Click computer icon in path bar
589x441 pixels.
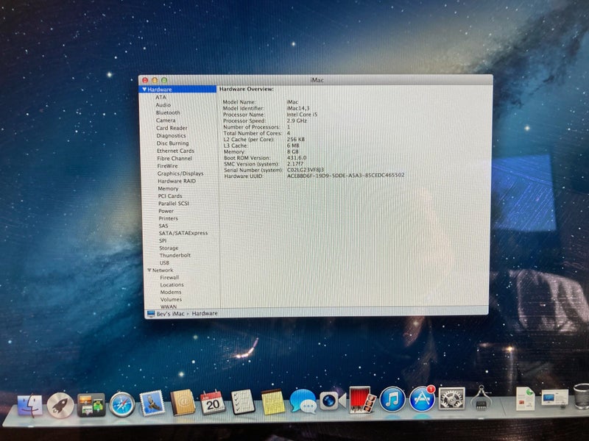point(151,314)
